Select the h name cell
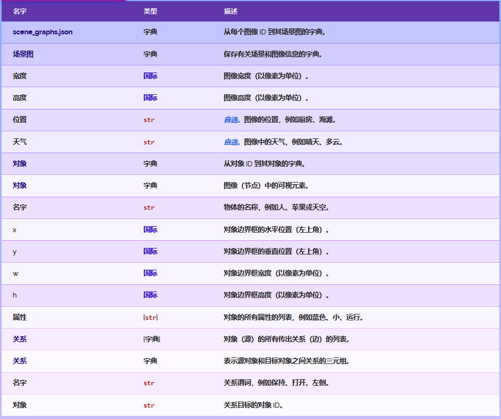Image resolution: width=501 pixels, height=419 pixels. 15,295
